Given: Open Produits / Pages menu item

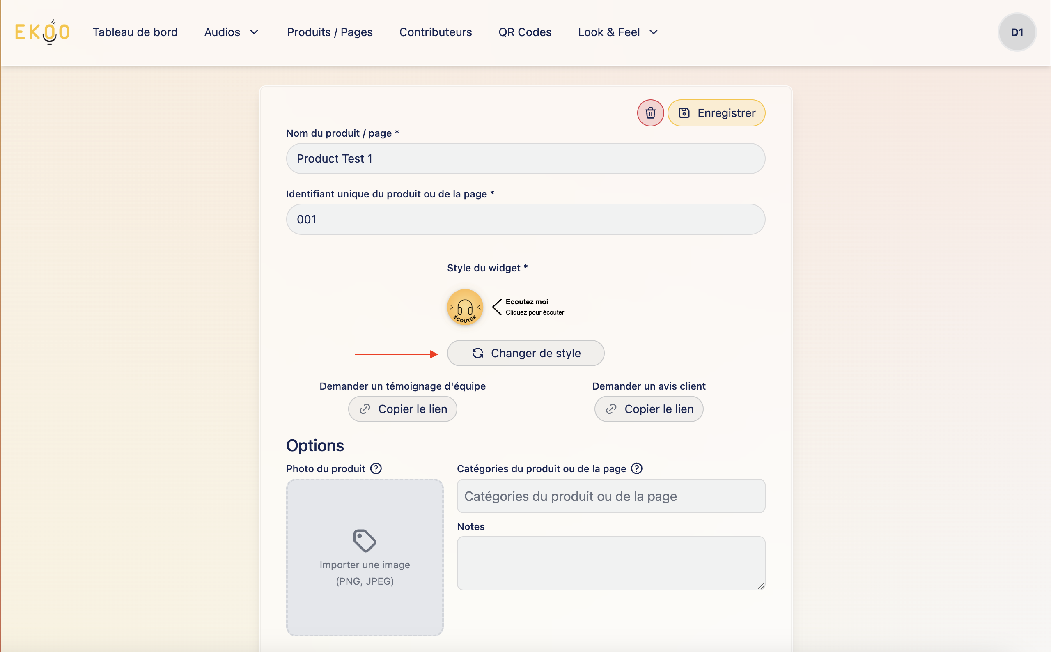Looking at the screenshot, I should tap(330, 32).
